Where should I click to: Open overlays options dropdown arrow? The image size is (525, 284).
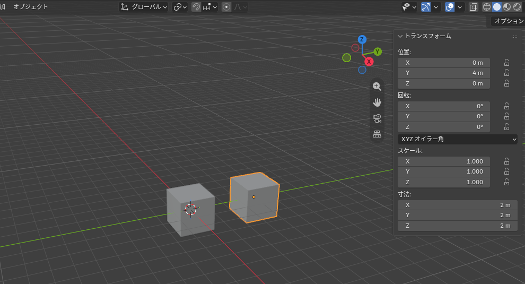(460, 7)
